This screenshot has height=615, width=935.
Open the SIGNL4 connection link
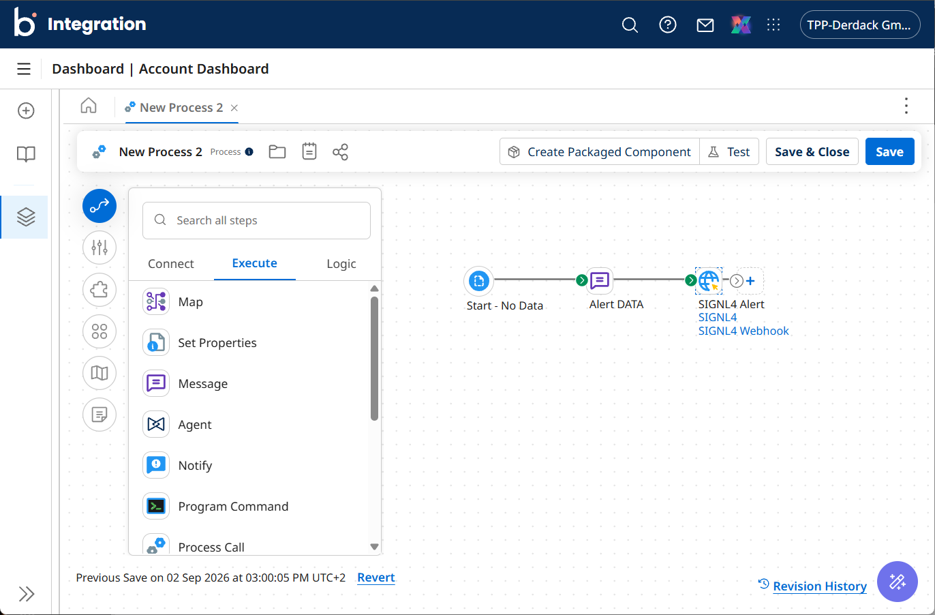(718, 317)
